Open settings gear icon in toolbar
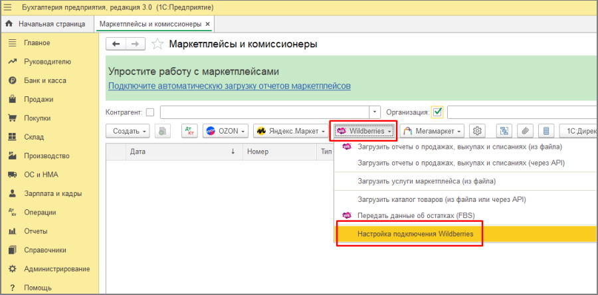The image size is (598, 295). coord(476,131)
